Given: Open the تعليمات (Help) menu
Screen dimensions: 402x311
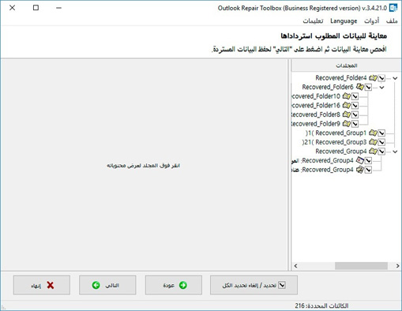Looking at the screenshot, I should tap(313, 21).
